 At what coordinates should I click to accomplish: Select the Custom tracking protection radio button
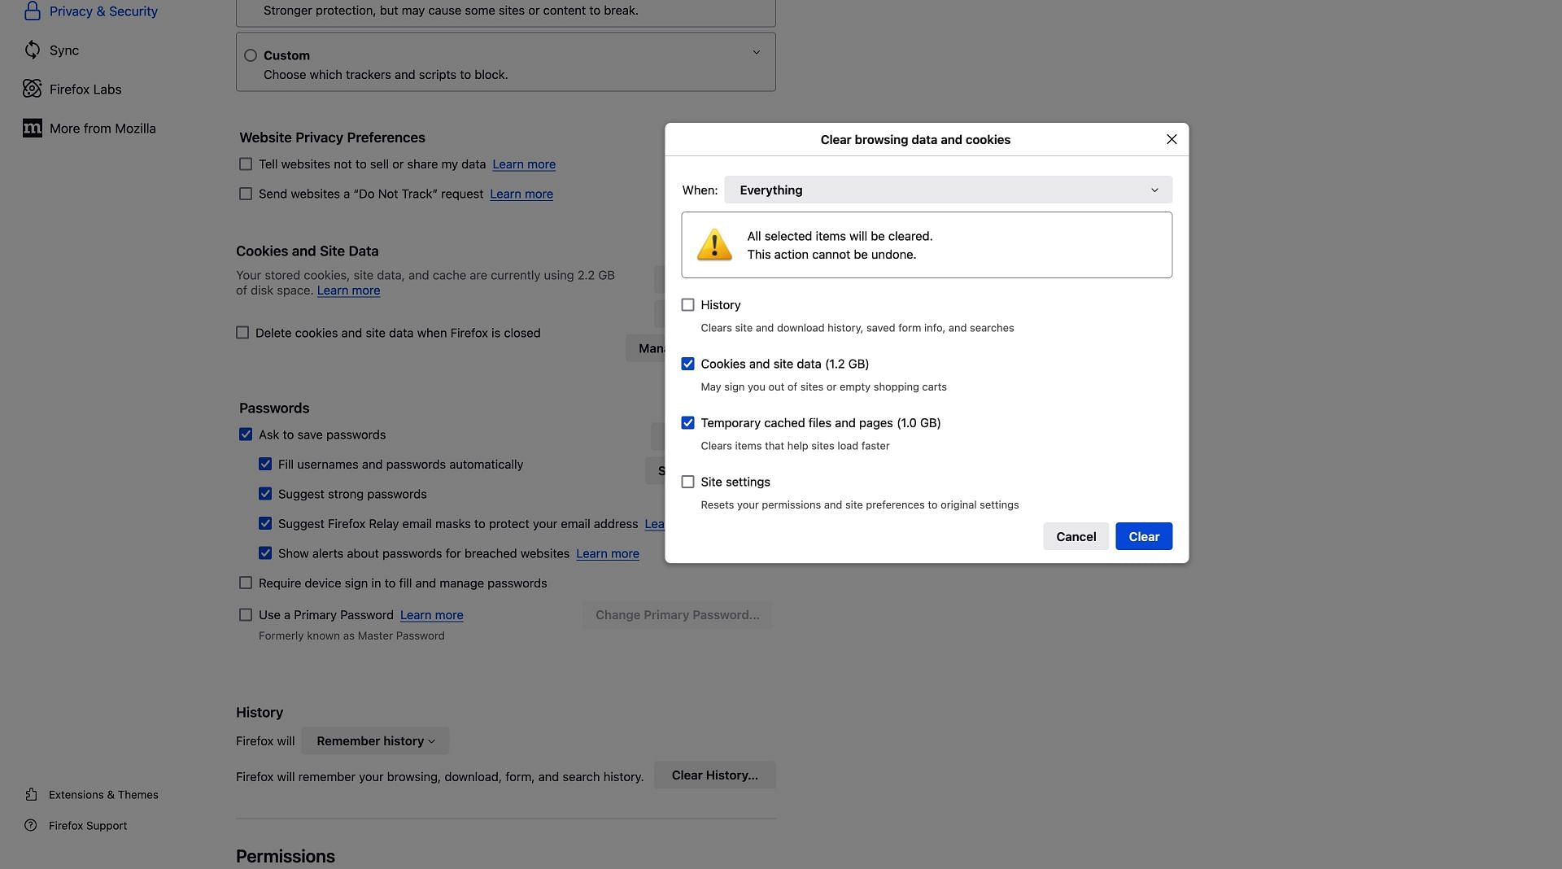point(251,55)
